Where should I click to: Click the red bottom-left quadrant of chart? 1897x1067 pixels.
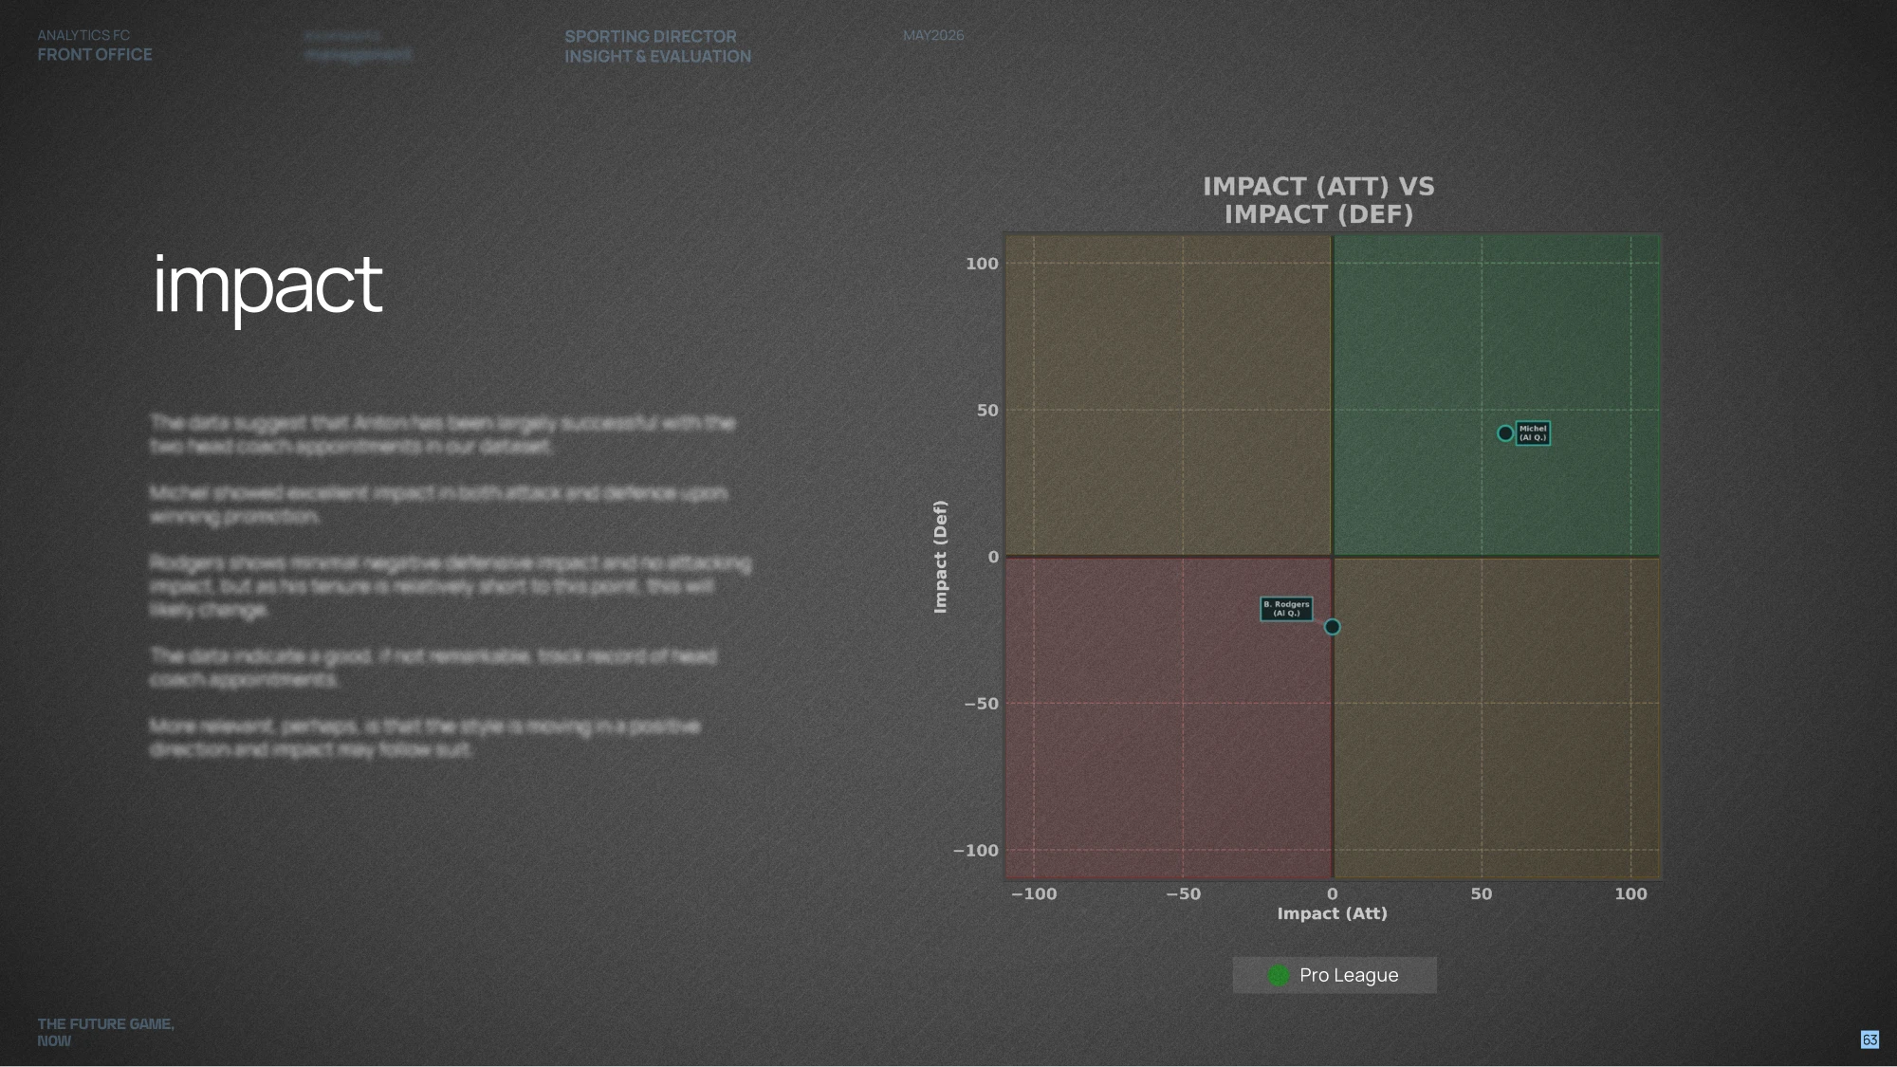pos(1169,718)
